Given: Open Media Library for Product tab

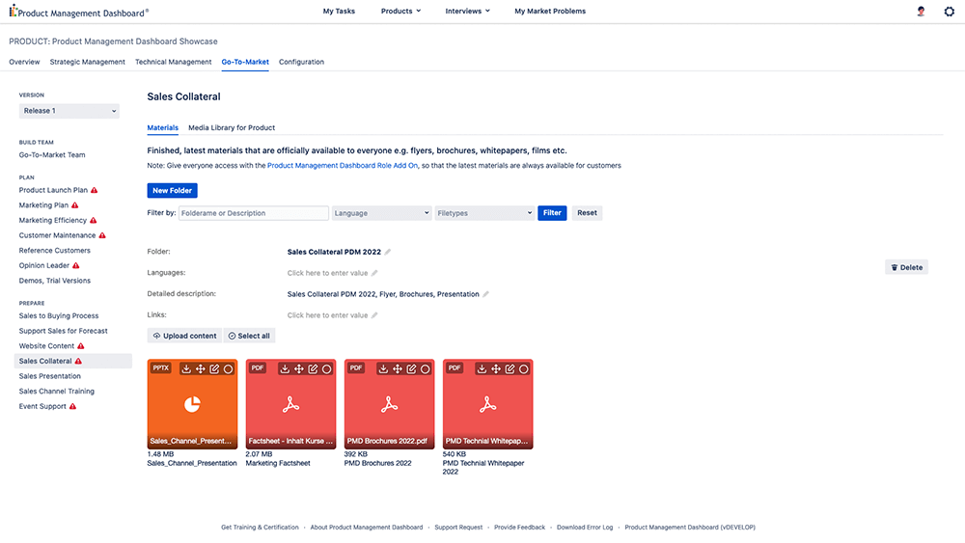Looking at the screenshot, I should click(232, 128).
